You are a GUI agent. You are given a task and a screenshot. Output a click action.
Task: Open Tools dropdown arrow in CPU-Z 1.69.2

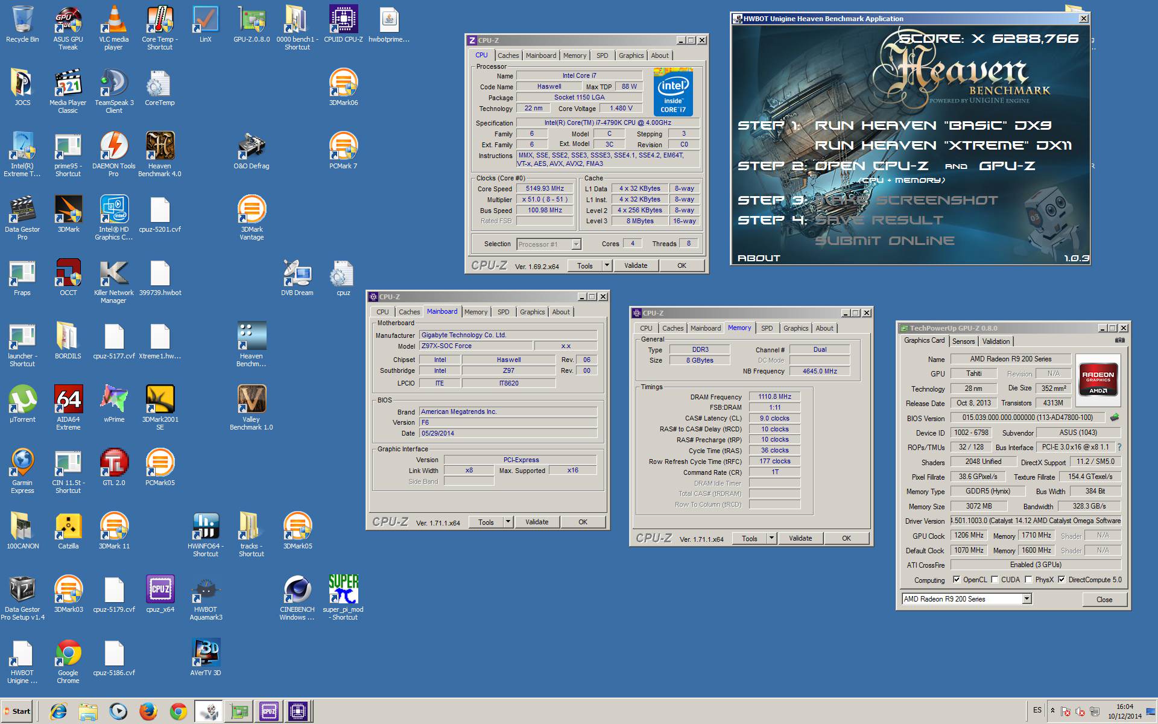click(x=607, y=265)
